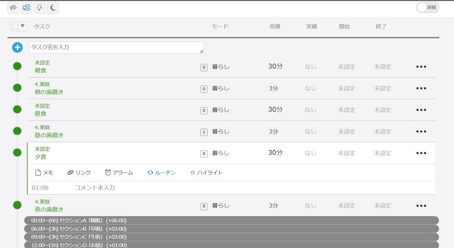
Task: Tick the select-all checkbox in header
Action: click(x=15, y=26)
